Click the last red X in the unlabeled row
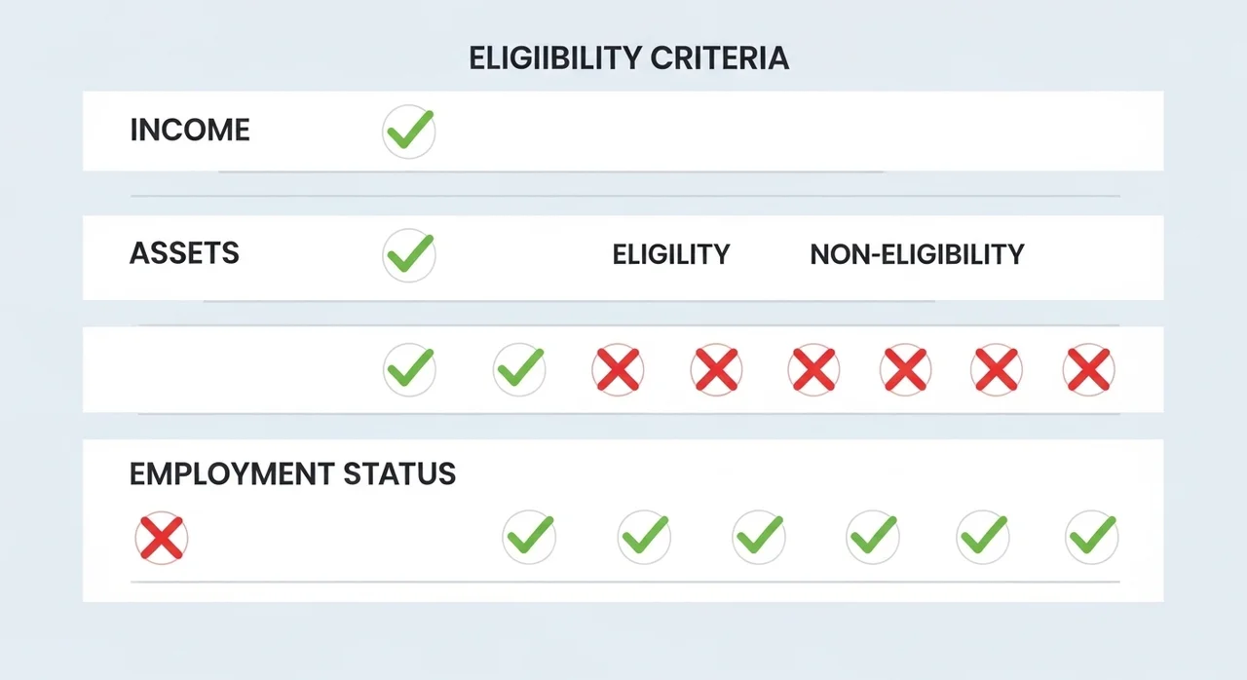This screenshot has height=680, width=1247. tap(1088, 369)
